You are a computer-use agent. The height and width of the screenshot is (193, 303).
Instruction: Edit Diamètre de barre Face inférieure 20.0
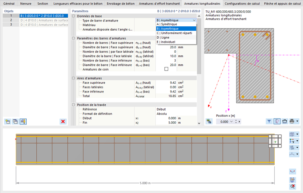[166, 65]
